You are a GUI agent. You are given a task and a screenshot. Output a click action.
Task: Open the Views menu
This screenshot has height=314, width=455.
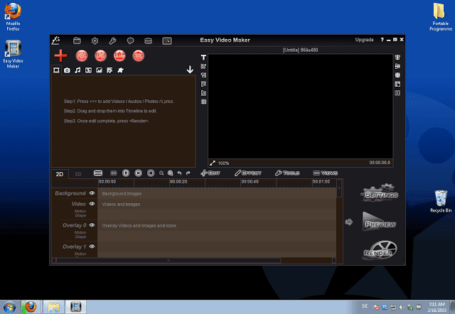[x=326, y=173]
